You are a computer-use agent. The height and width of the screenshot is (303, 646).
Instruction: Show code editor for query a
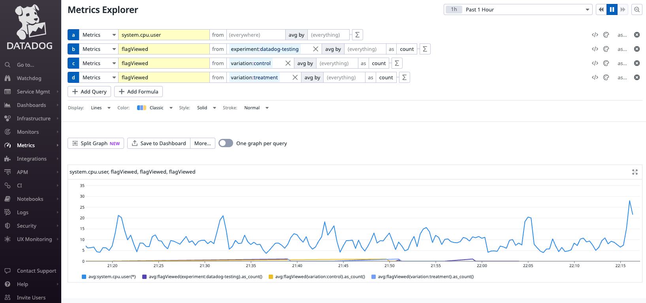(x=595, y=35)
